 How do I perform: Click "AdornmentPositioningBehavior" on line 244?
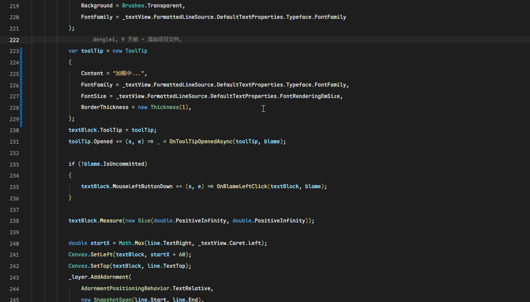(x=125, y=289)
